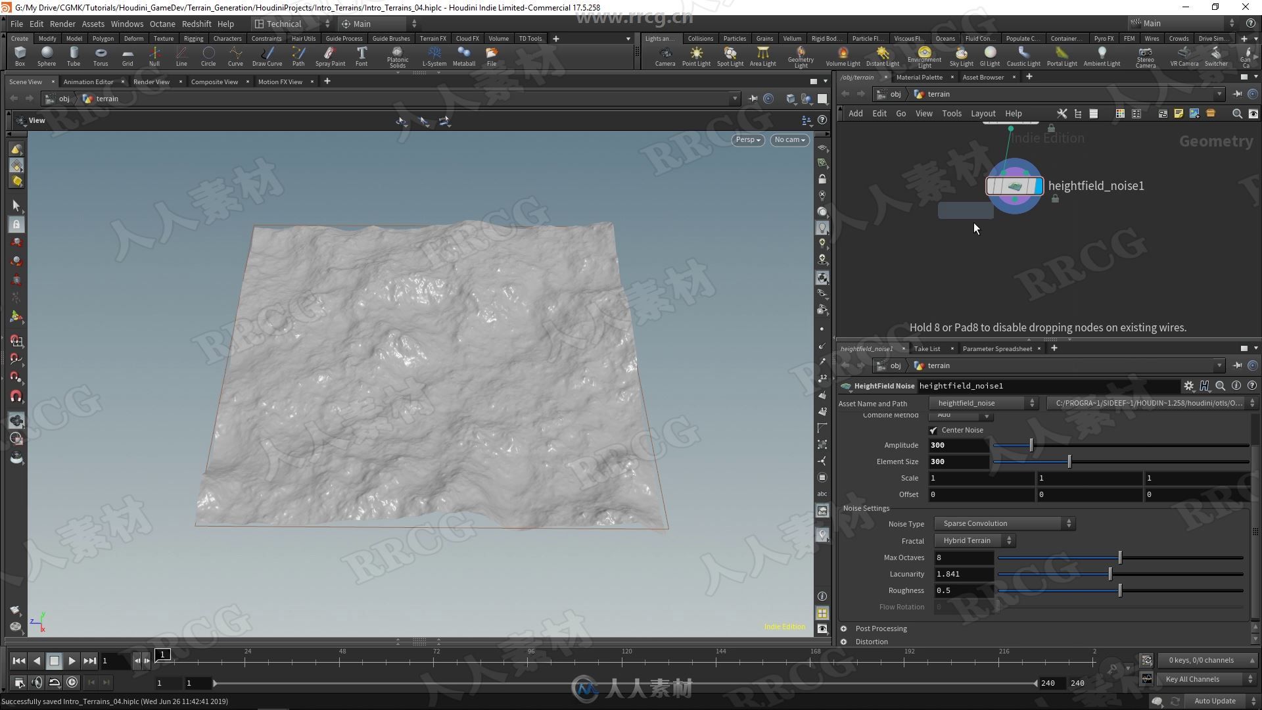Image resolution: width=1262 pixels, height=710 pixels.
Task: Select the Vellum solver icon
Action: pos(791,38)
